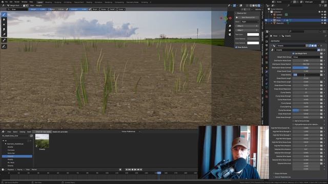Select the Annotate tool

(x=4, y=47)
